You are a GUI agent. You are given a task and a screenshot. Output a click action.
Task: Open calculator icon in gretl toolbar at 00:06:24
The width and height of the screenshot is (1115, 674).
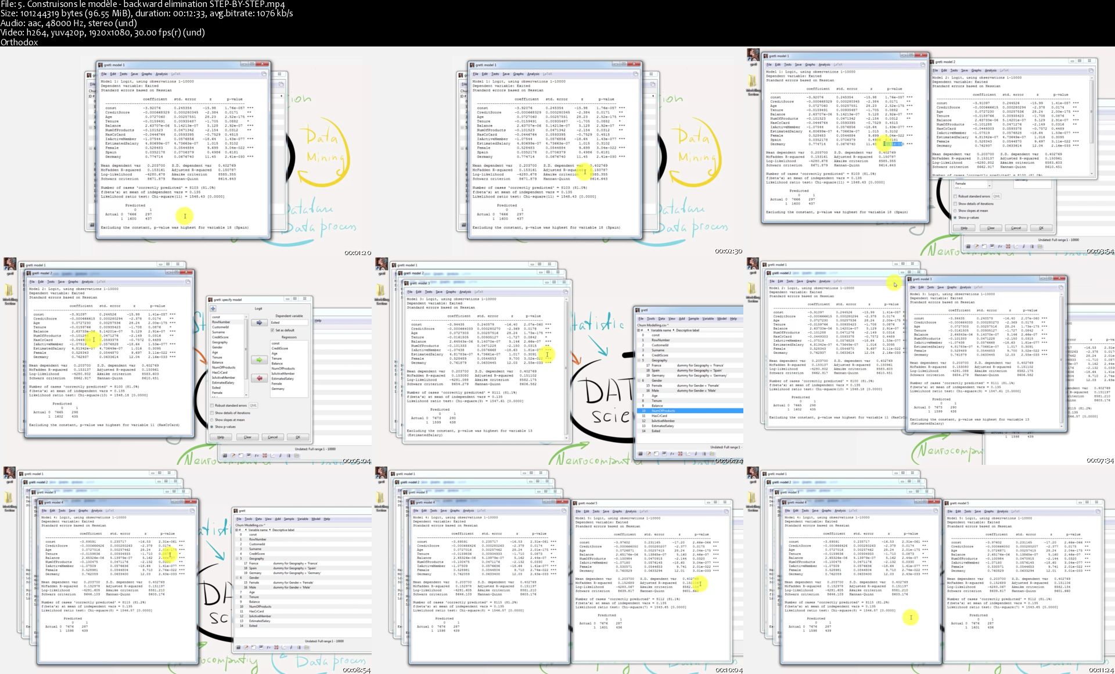pos(641,454)
